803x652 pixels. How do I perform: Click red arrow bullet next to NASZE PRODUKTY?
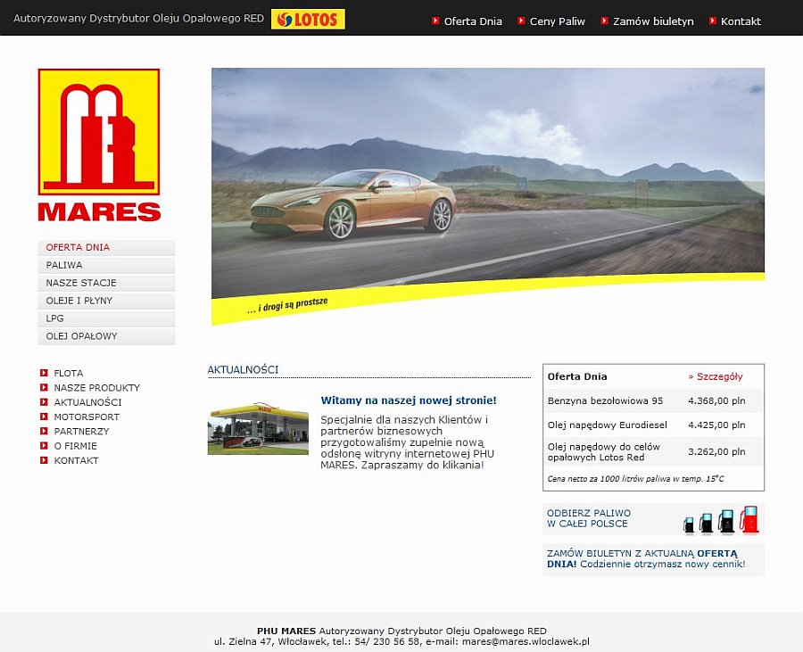[44, 387]
